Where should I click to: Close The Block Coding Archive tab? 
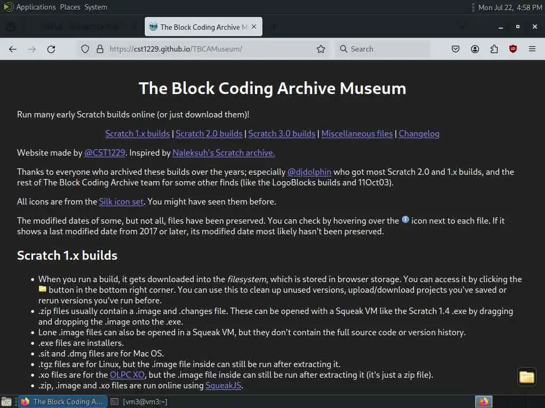click(x=254, y=27)
